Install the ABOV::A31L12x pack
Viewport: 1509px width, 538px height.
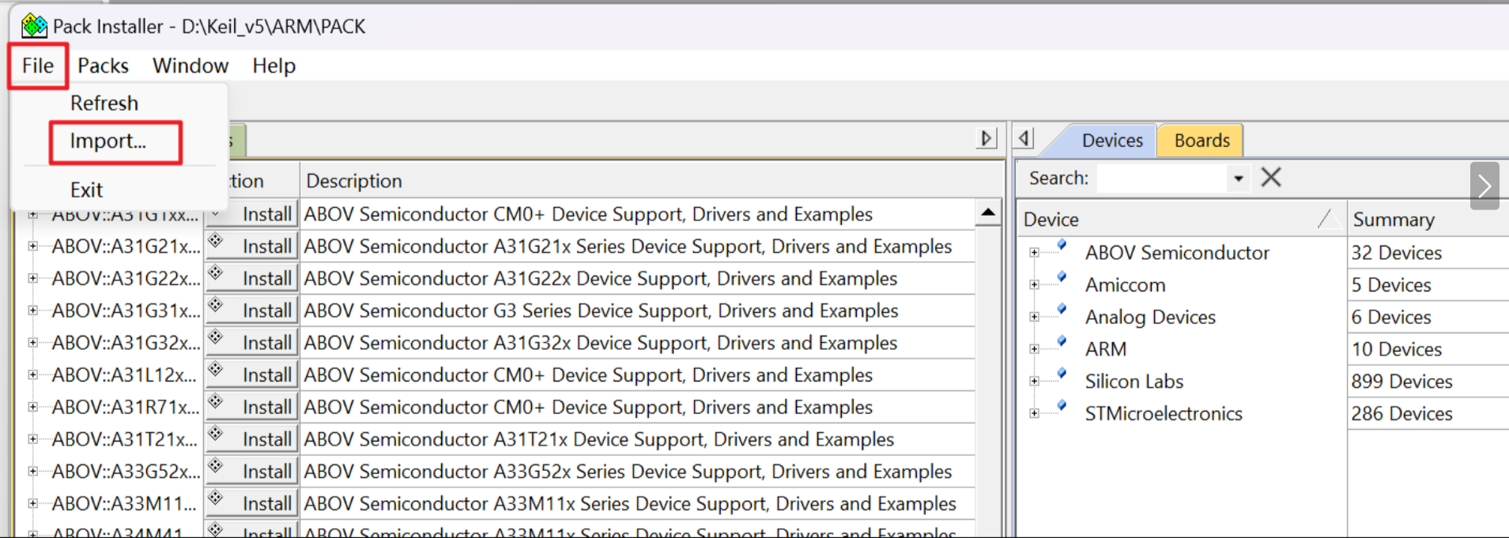tap(251, 375)
